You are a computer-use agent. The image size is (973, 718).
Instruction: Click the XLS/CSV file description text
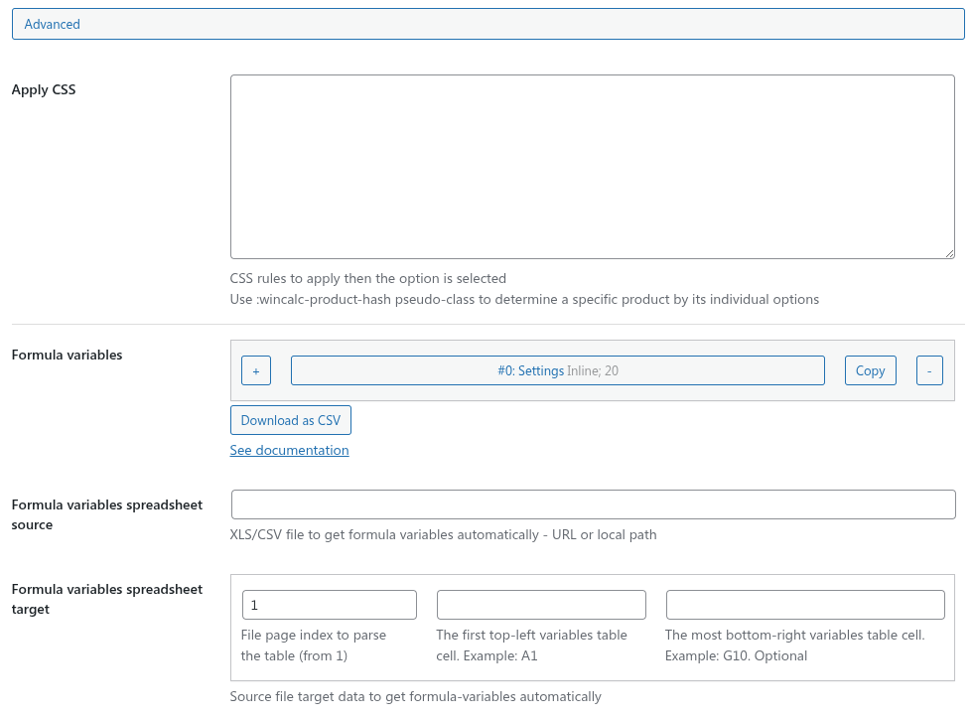[x=443, y=534]
